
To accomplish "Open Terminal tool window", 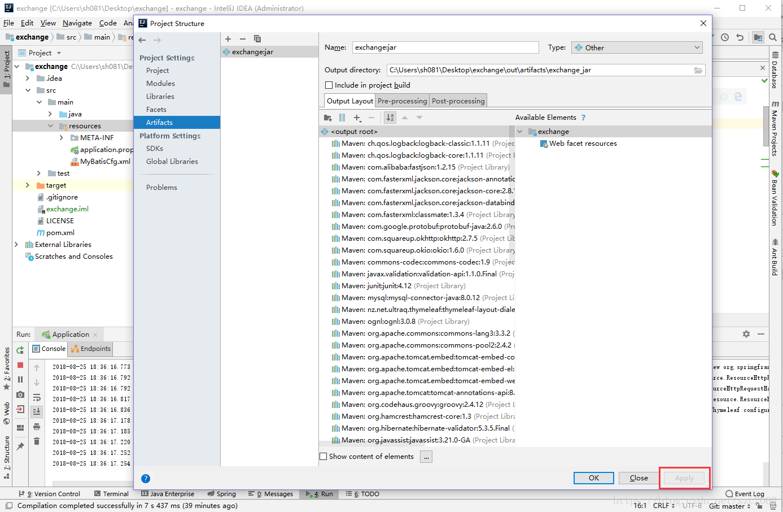I will [x=111, y=494].
